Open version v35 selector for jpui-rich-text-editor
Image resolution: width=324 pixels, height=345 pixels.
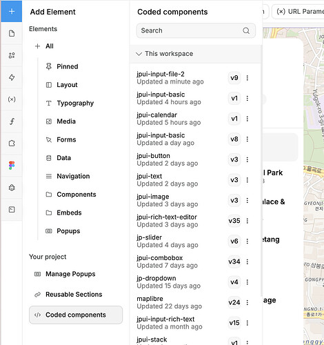234,221
